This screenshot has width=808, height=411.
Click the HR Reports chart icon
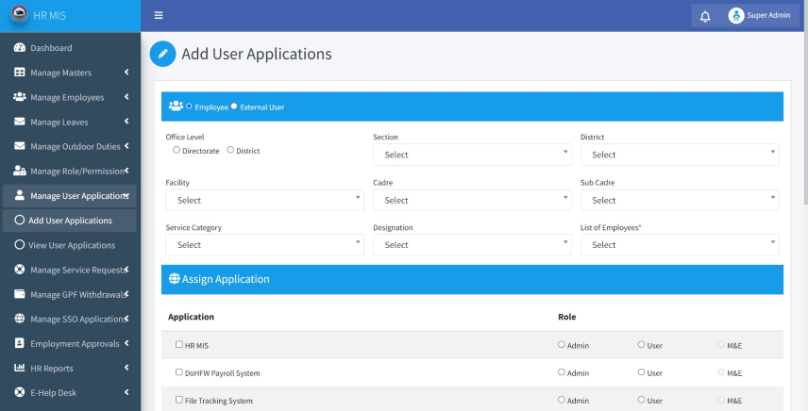coord(20,368)
